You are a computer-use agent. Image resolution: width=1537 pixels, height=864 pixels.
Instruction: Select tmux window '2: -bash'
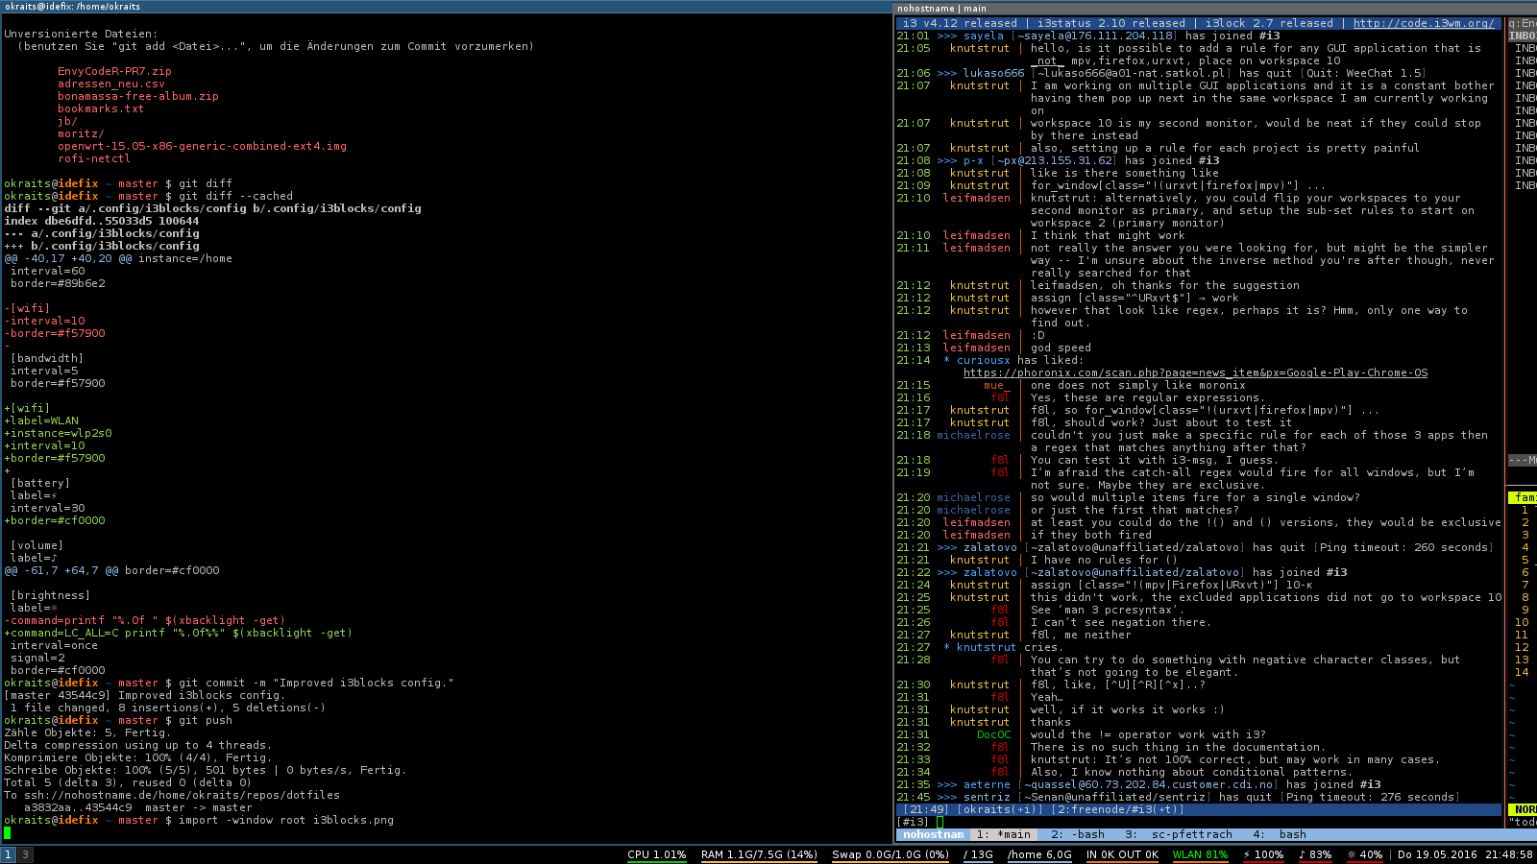point(1078,834)
